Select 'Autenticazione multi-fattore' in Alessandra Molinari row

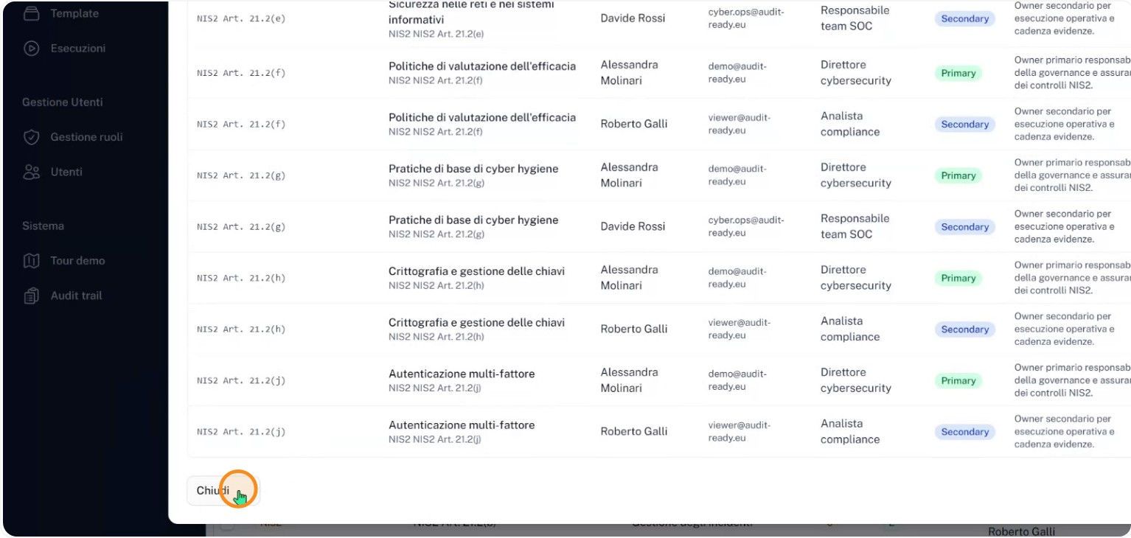pos(462,374)
